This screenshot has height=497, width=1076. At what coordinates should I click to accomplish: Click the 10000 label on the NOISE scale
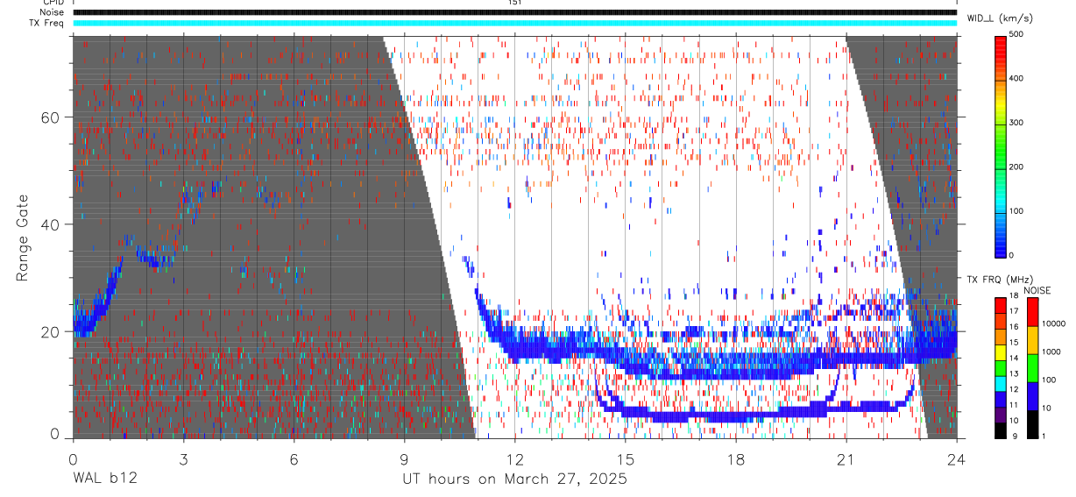click(x=1053, y=323)
